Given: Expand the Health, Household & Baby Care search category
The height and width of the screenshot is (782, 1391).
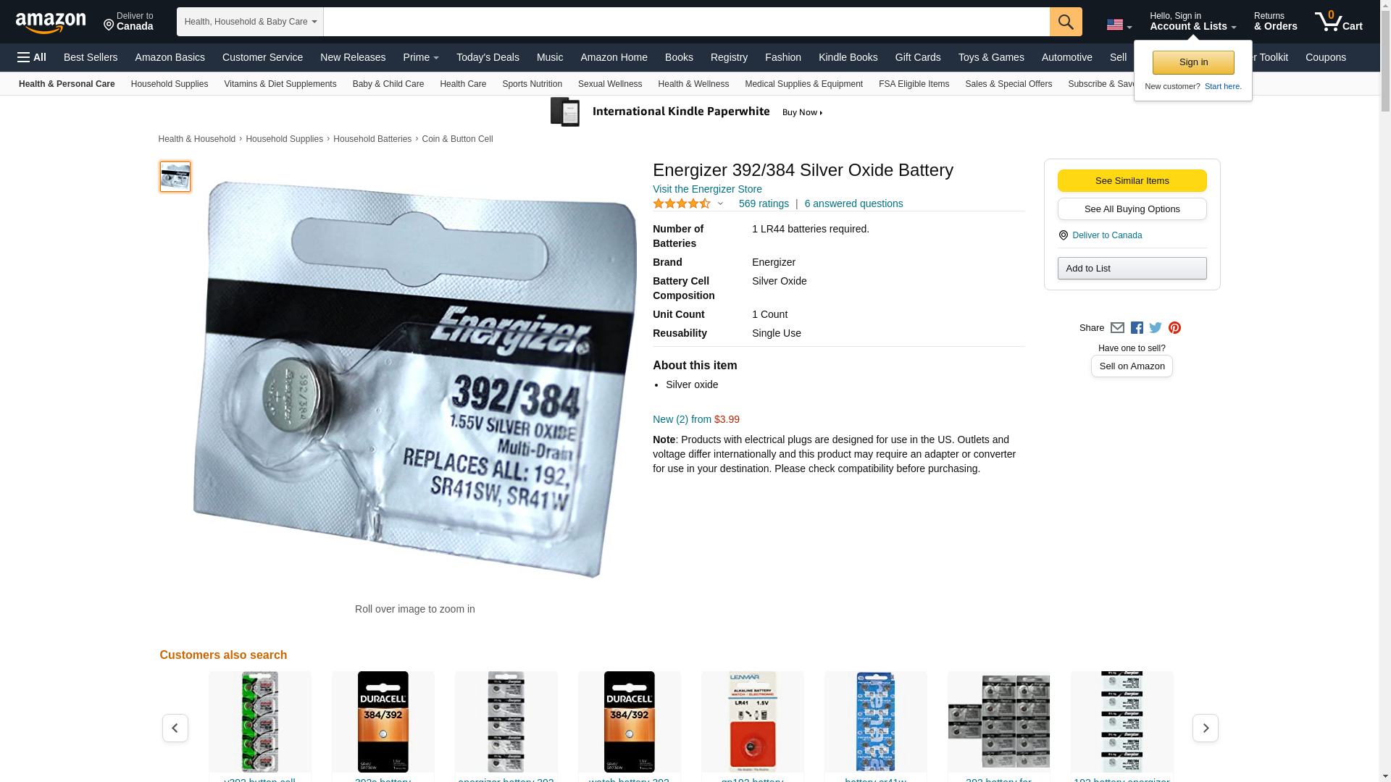Looking at the screenshot, I should point(250,22).
